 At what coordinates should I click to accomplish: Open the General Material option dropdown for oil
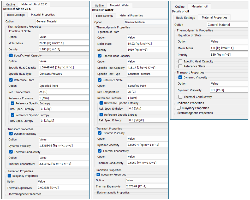227,25
